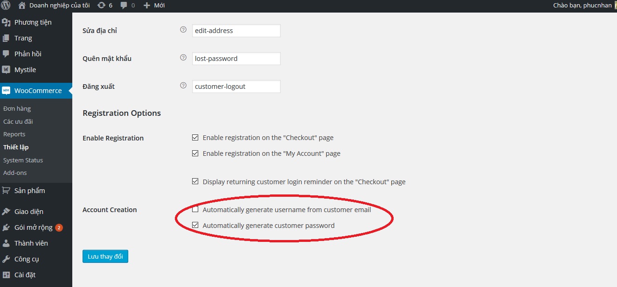Open the comments bubble icon

pos(124,6)
